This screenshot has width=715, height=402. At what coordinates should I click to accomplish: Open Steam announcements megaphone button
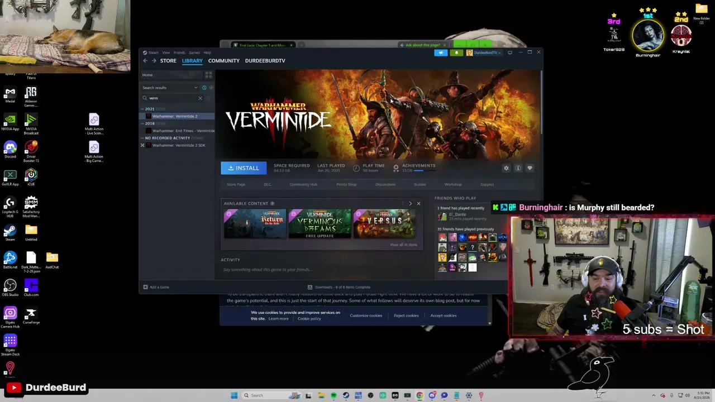tap(441, 52)
